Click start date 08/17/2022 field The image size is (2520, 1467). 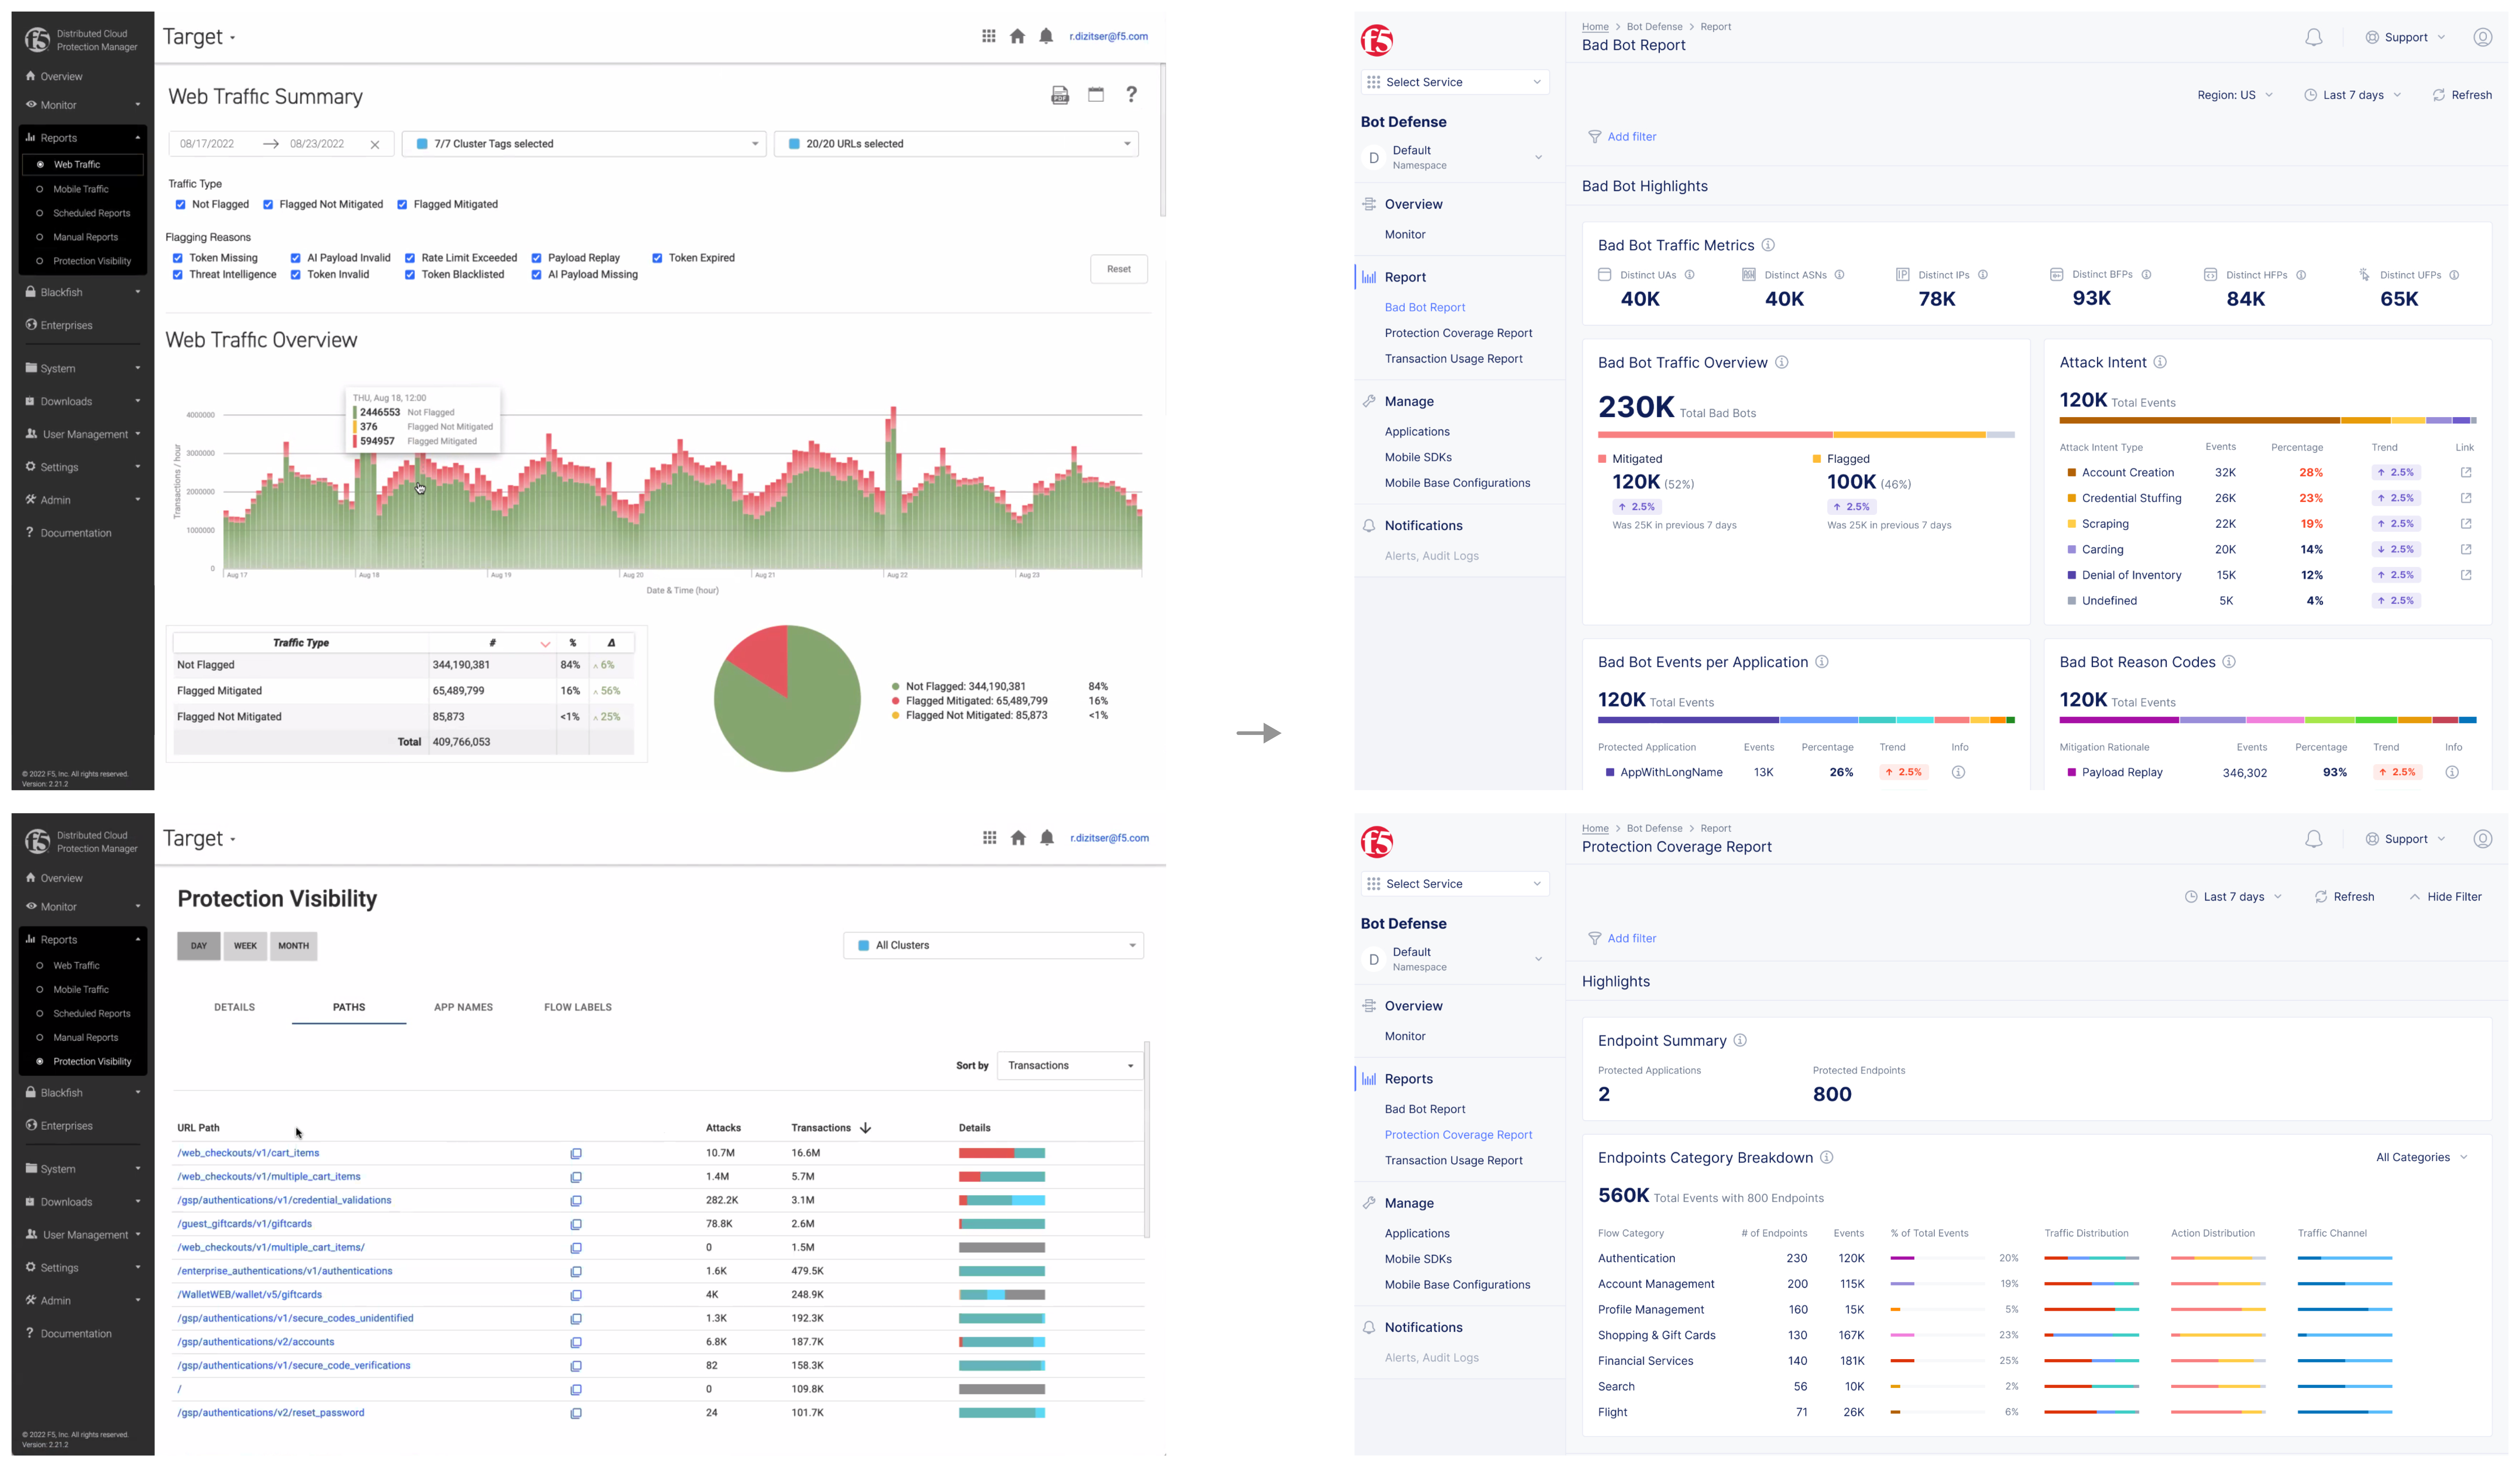pyautogui.click(x=207, y=144)
